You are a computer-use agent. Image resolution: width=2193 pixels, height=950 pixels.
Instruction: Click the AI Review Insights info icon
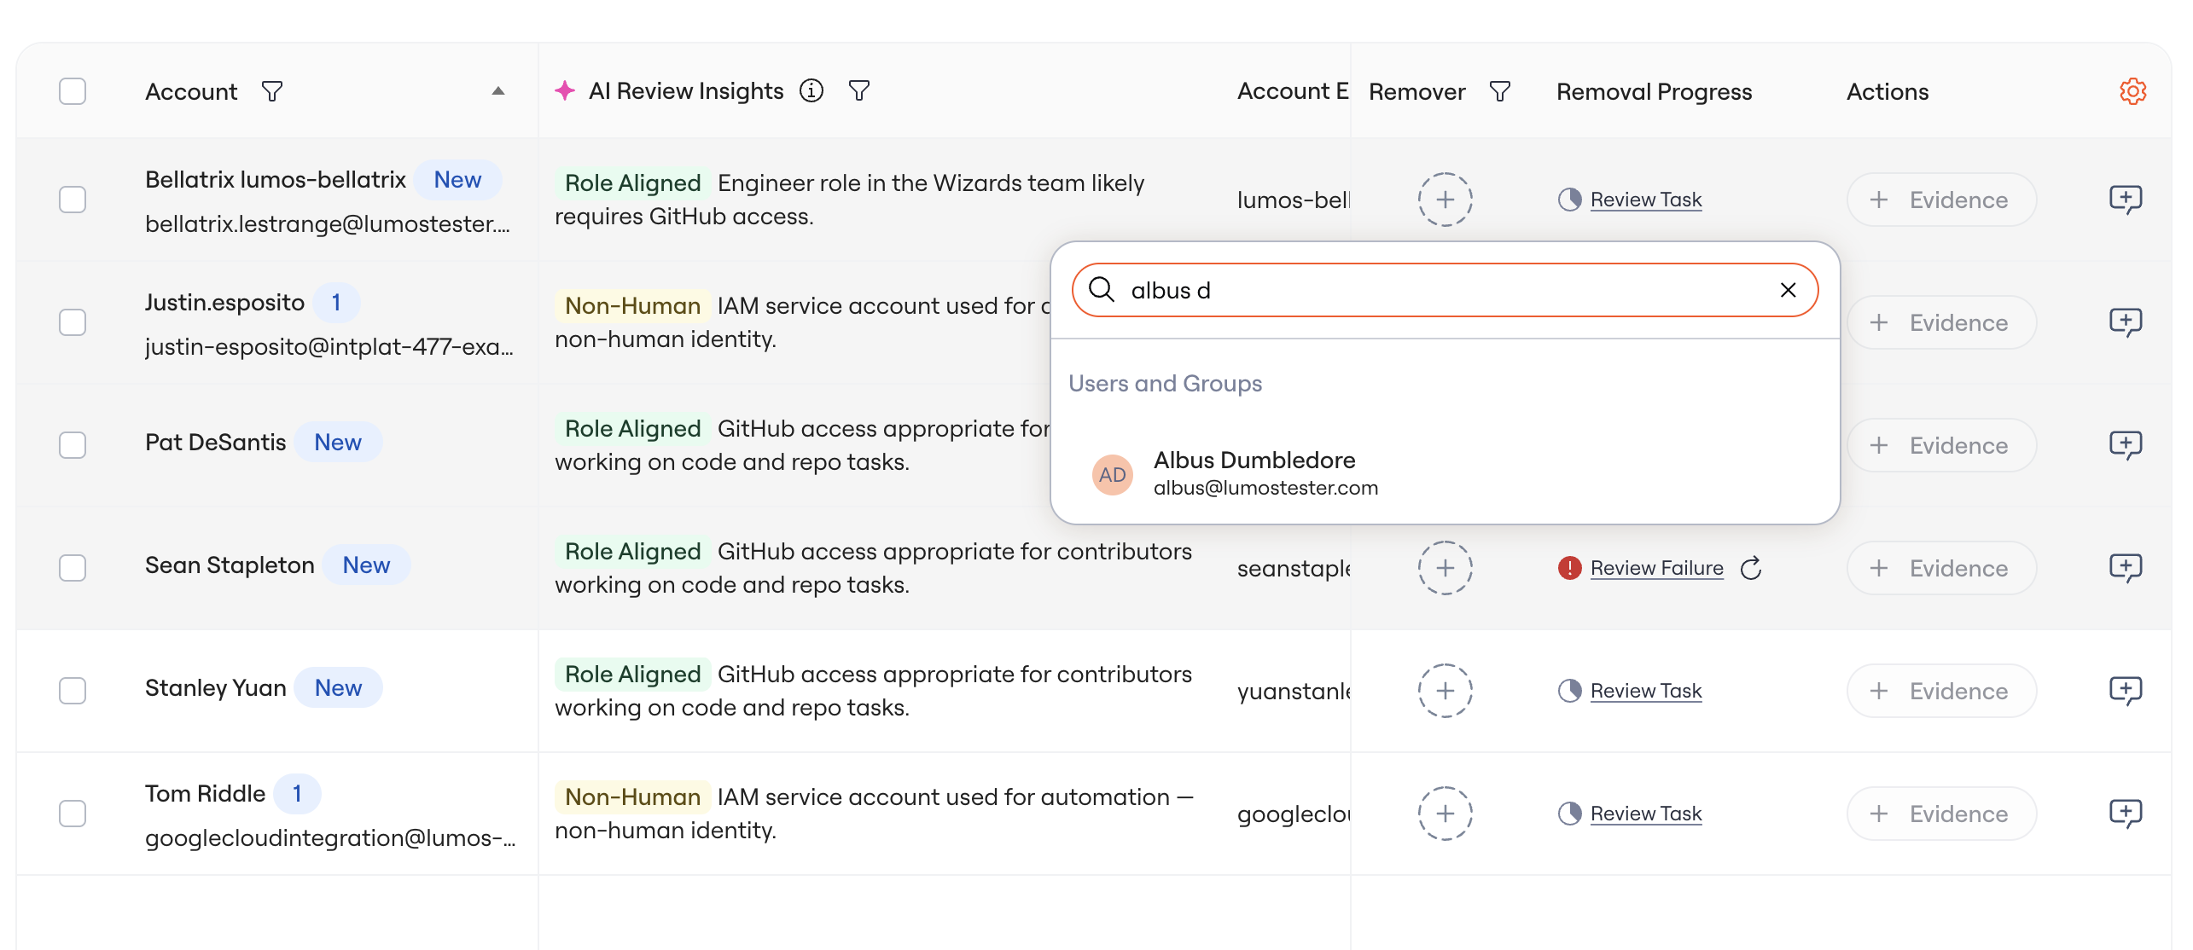[x=811, y=90]
